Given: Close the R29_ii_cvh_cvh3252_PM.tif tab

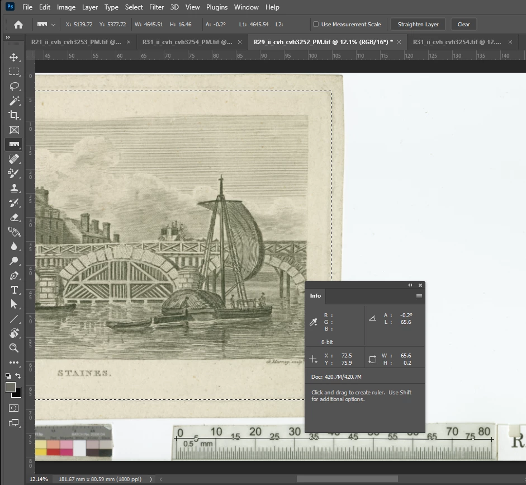Looking at the screenshot, I should tap(399, 42).
